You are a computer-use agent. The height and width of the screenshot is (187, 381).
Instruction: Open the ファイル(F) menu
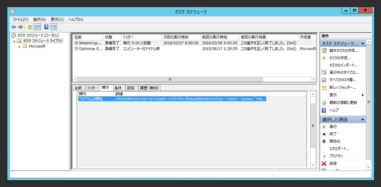coord(20,20)
